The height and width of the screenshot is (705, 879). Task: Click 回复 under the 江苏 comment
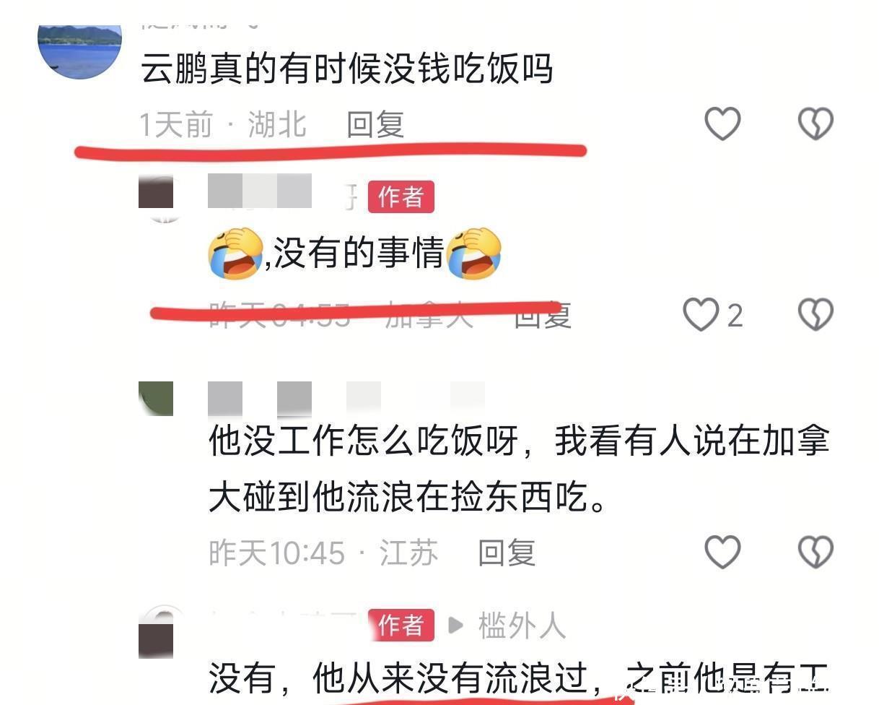507,553
